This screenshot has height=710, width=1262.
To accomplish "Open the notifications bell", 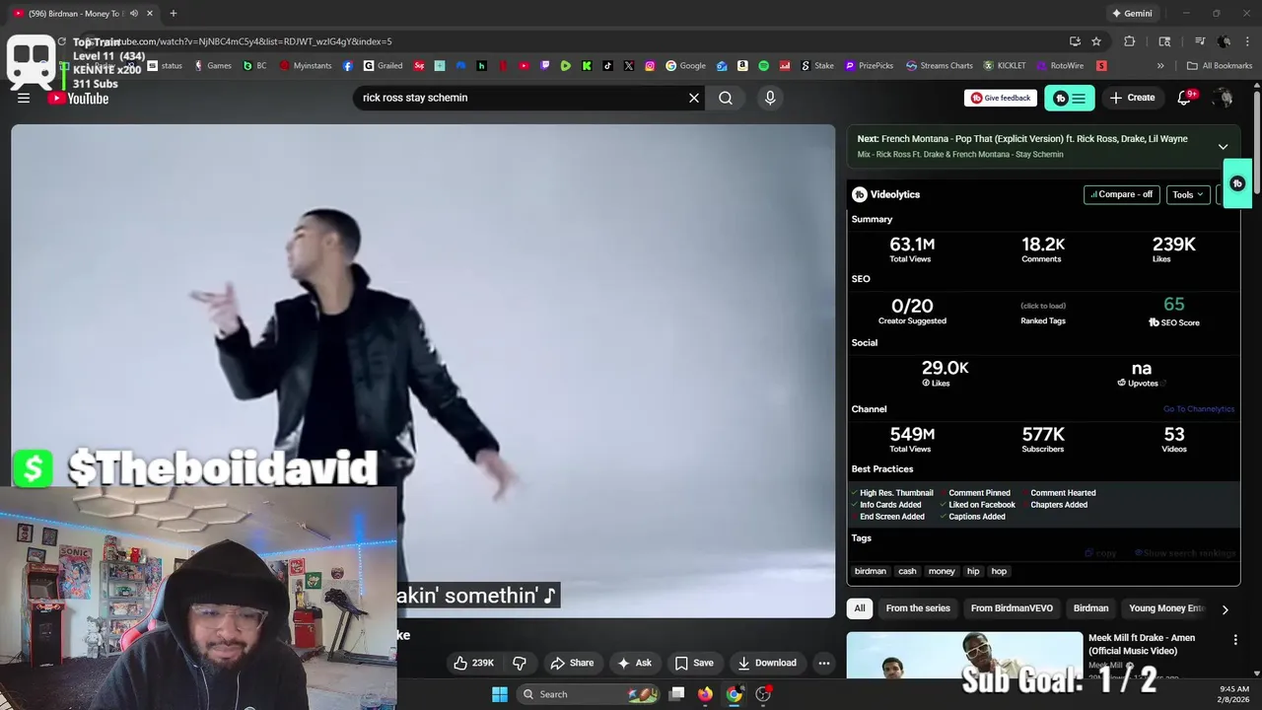I will point(1185,98).
